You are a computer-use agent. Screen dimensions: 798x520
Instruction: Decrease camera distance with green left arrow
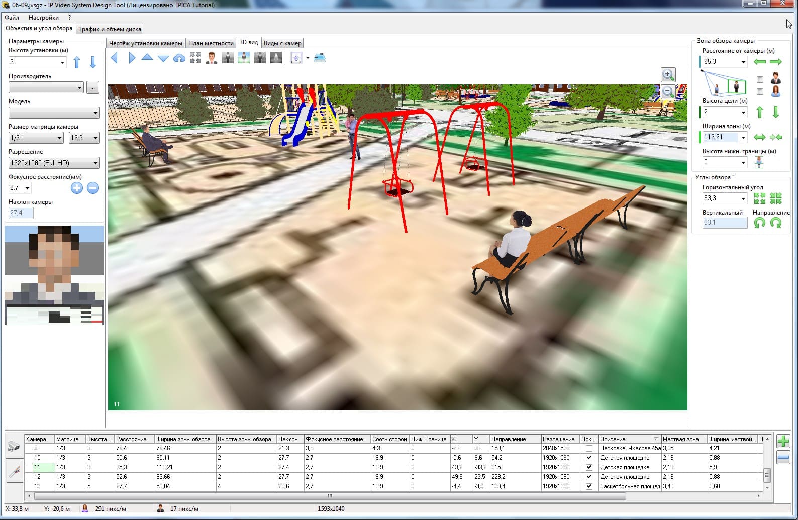760,62
